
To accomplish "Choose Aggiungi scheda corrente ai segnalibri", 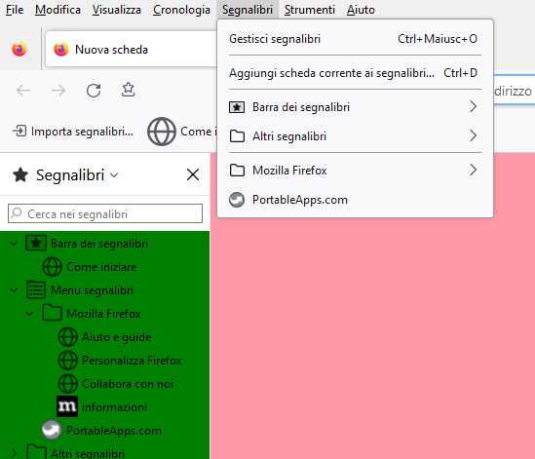I will [x=355, y=73].
